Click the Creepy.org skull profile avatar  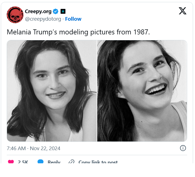click(x=15, y=15)
